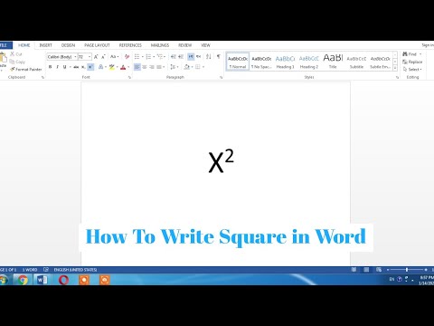Apply the Subtitle style

(356, 62)
